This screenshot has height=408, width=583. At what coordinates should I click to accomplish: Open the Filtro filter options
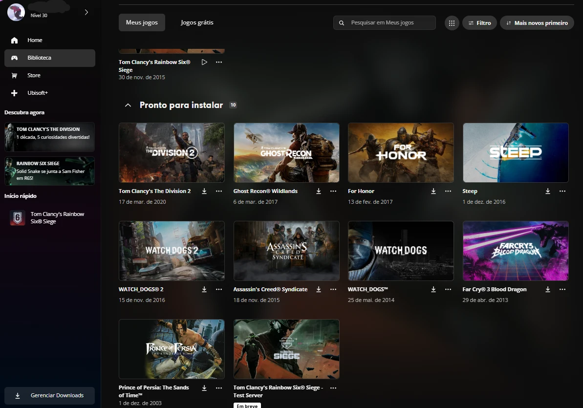tap(479, 23)
